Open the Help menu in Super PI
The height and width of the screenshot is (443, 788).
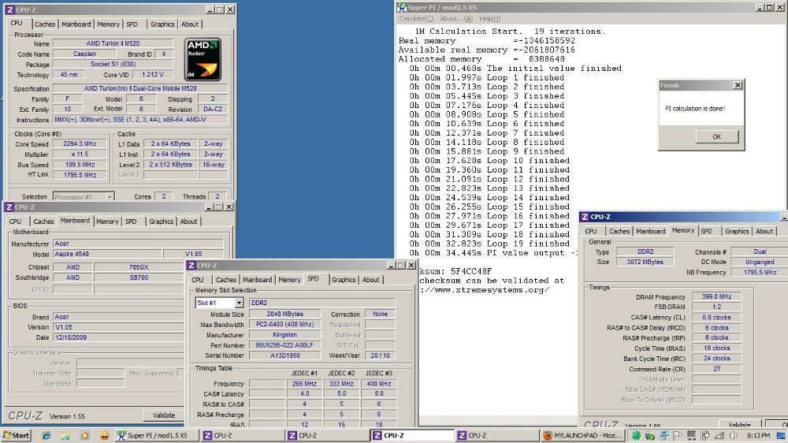[x=489, y=19]
